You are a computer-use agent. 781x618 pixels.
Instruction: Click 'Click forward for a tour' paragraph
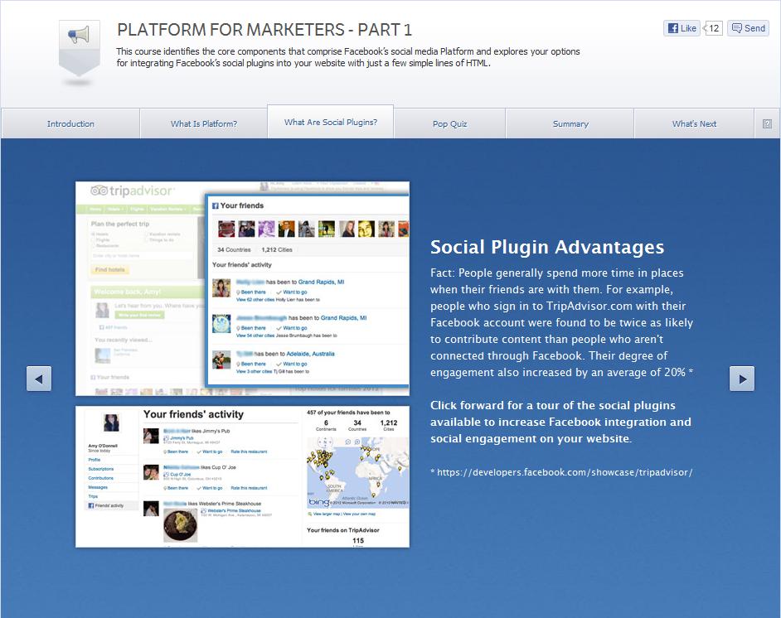(560, 422)
